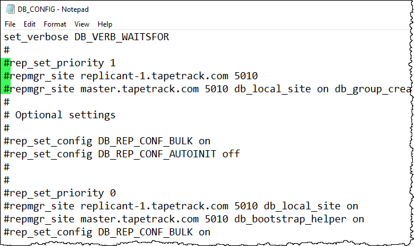Image resolution: width=414 pixels, height=246 pixels.
Task: Click the Notepad icon in title bar
Action: tap(10, 9)
